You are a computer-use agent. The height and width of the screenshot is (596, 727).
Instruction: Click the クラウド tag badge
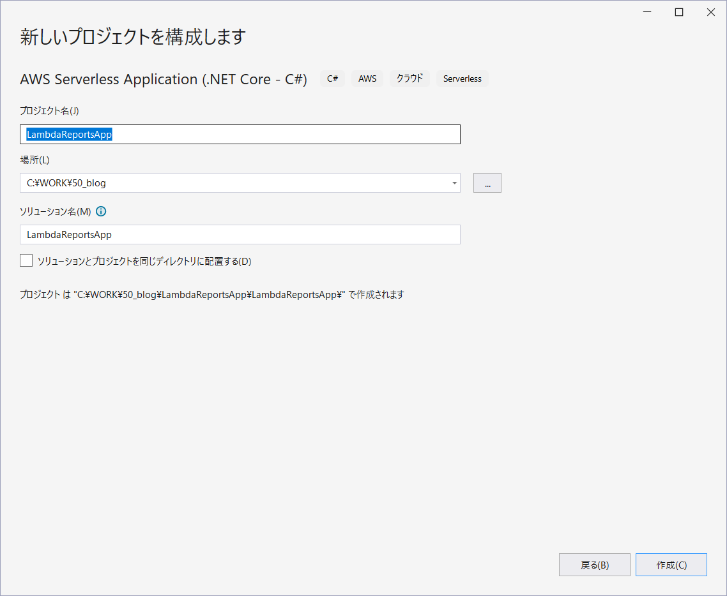tap(409, 78)
